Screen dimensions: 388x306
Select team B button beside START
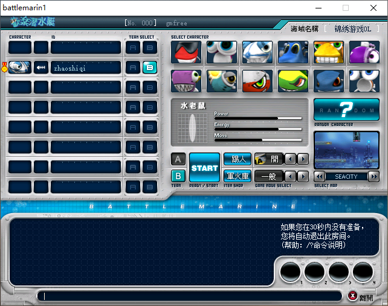tap(178, 176)
